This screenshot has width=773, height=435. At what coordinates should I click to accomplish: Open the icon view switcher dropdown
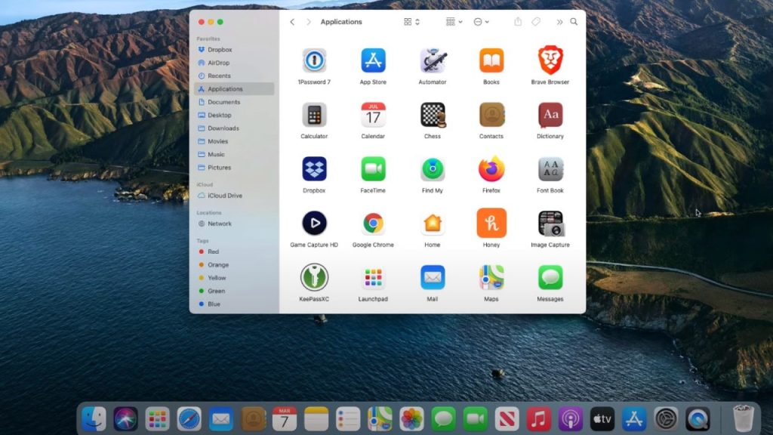pos(411,22)
